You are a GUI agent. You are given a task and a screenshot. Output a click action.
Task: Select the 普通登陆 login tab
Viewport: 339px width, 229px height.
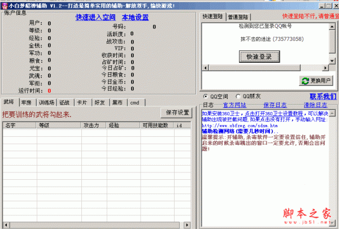click(238, 17)
